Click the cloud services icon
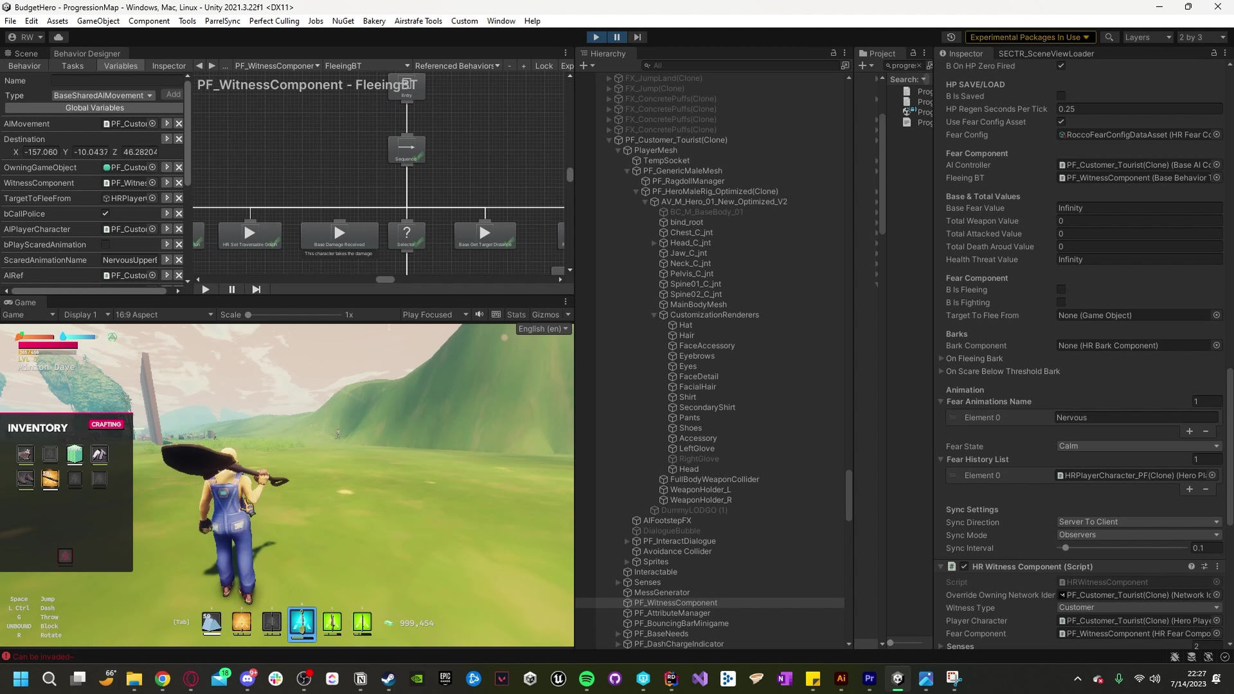Screen dimensions: 1234x694 click(x=59, y=37)
